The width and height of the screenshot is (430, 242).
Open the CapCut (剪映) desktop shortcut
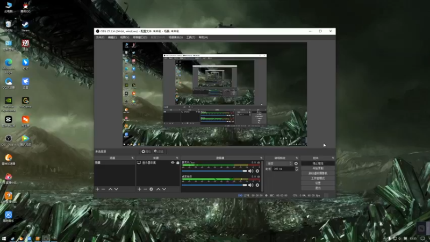click(8, 122)
